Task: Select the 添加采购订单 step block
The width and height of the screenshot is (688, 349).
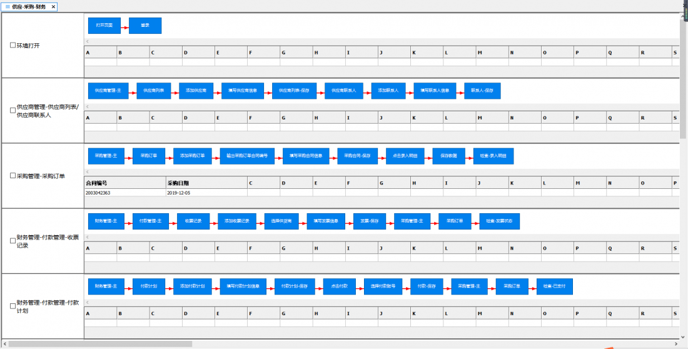Action: tap(193, 156)
